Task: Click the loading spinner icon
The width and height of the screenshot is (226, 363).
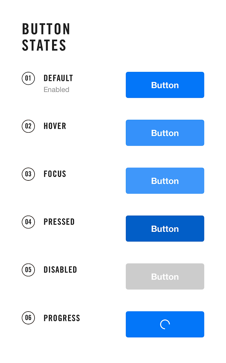Action: 165,324
